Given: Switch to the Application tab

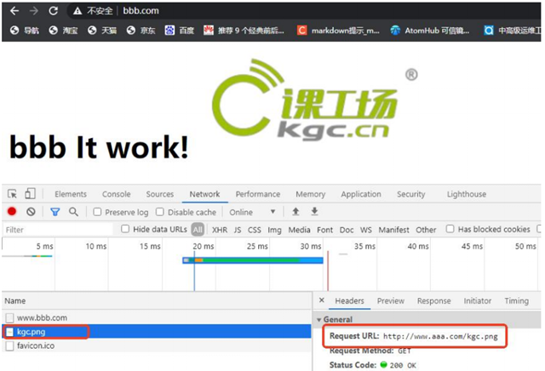Looking at the screenshot, I should [361, 194].
